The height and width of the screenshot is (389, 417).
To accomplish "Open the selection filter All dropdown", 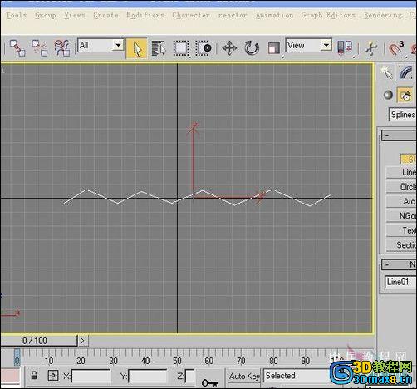I will pos(101,45).
